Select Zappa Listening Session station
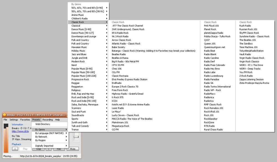Viewport: 277px width, 162px height. click(x=251, y=79)
